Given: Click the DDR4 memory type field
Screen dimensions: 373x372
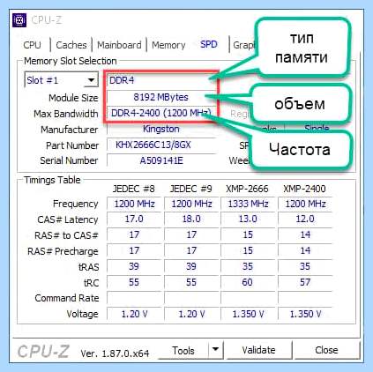Looking at the screenshot, I should 161,80.
